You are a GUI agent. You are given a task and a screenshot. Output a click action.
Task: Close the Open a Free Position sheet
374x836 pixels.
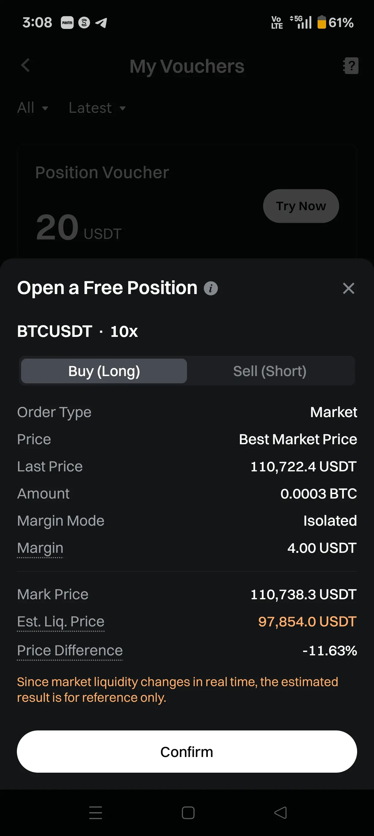[x=348, y=288]
